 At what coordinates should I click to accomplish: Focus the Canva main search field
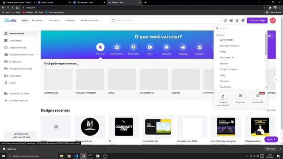(x=165, y=20)
